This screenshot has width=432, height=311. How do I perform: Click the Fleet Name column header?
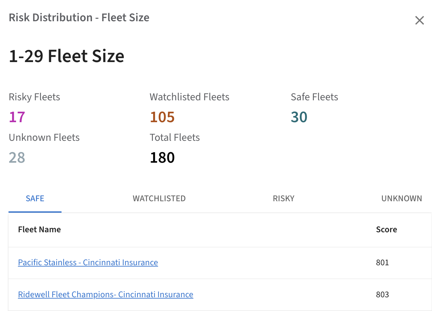click(x=40, y=230)
